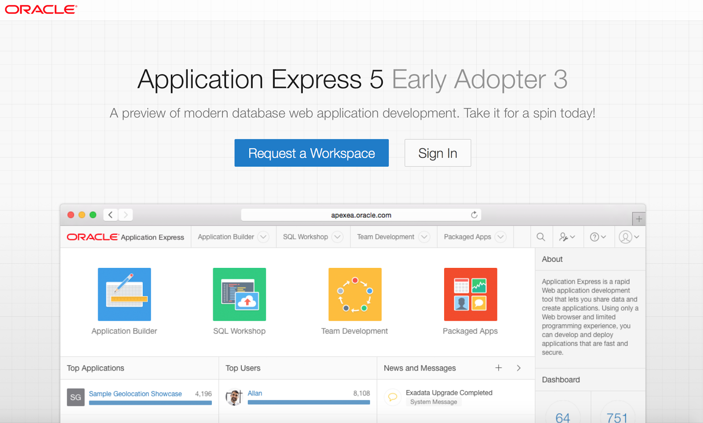This screenshot has height=423, width=703.
Task: Click the About sidebar heading
Action: 552,259
